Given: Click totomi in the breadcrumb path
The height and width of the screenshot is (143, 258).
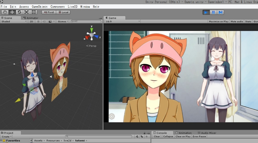Looking at the screenshot, I should click(x=80, y=140).
